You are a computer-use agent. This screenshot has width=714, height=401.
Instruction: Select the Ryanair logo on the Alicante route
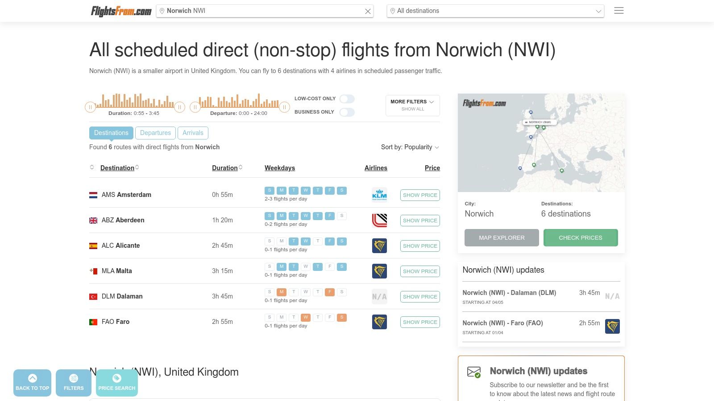pos(379,246)
